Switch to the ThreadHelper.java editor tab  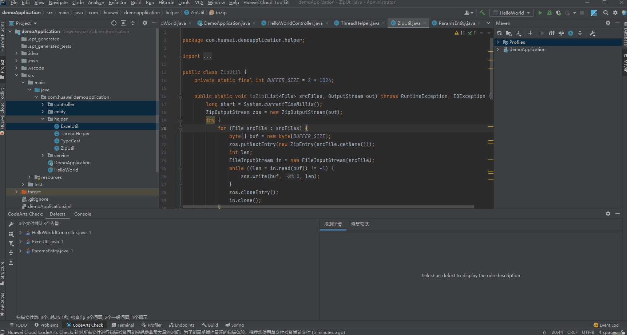(x=360, y=23)
